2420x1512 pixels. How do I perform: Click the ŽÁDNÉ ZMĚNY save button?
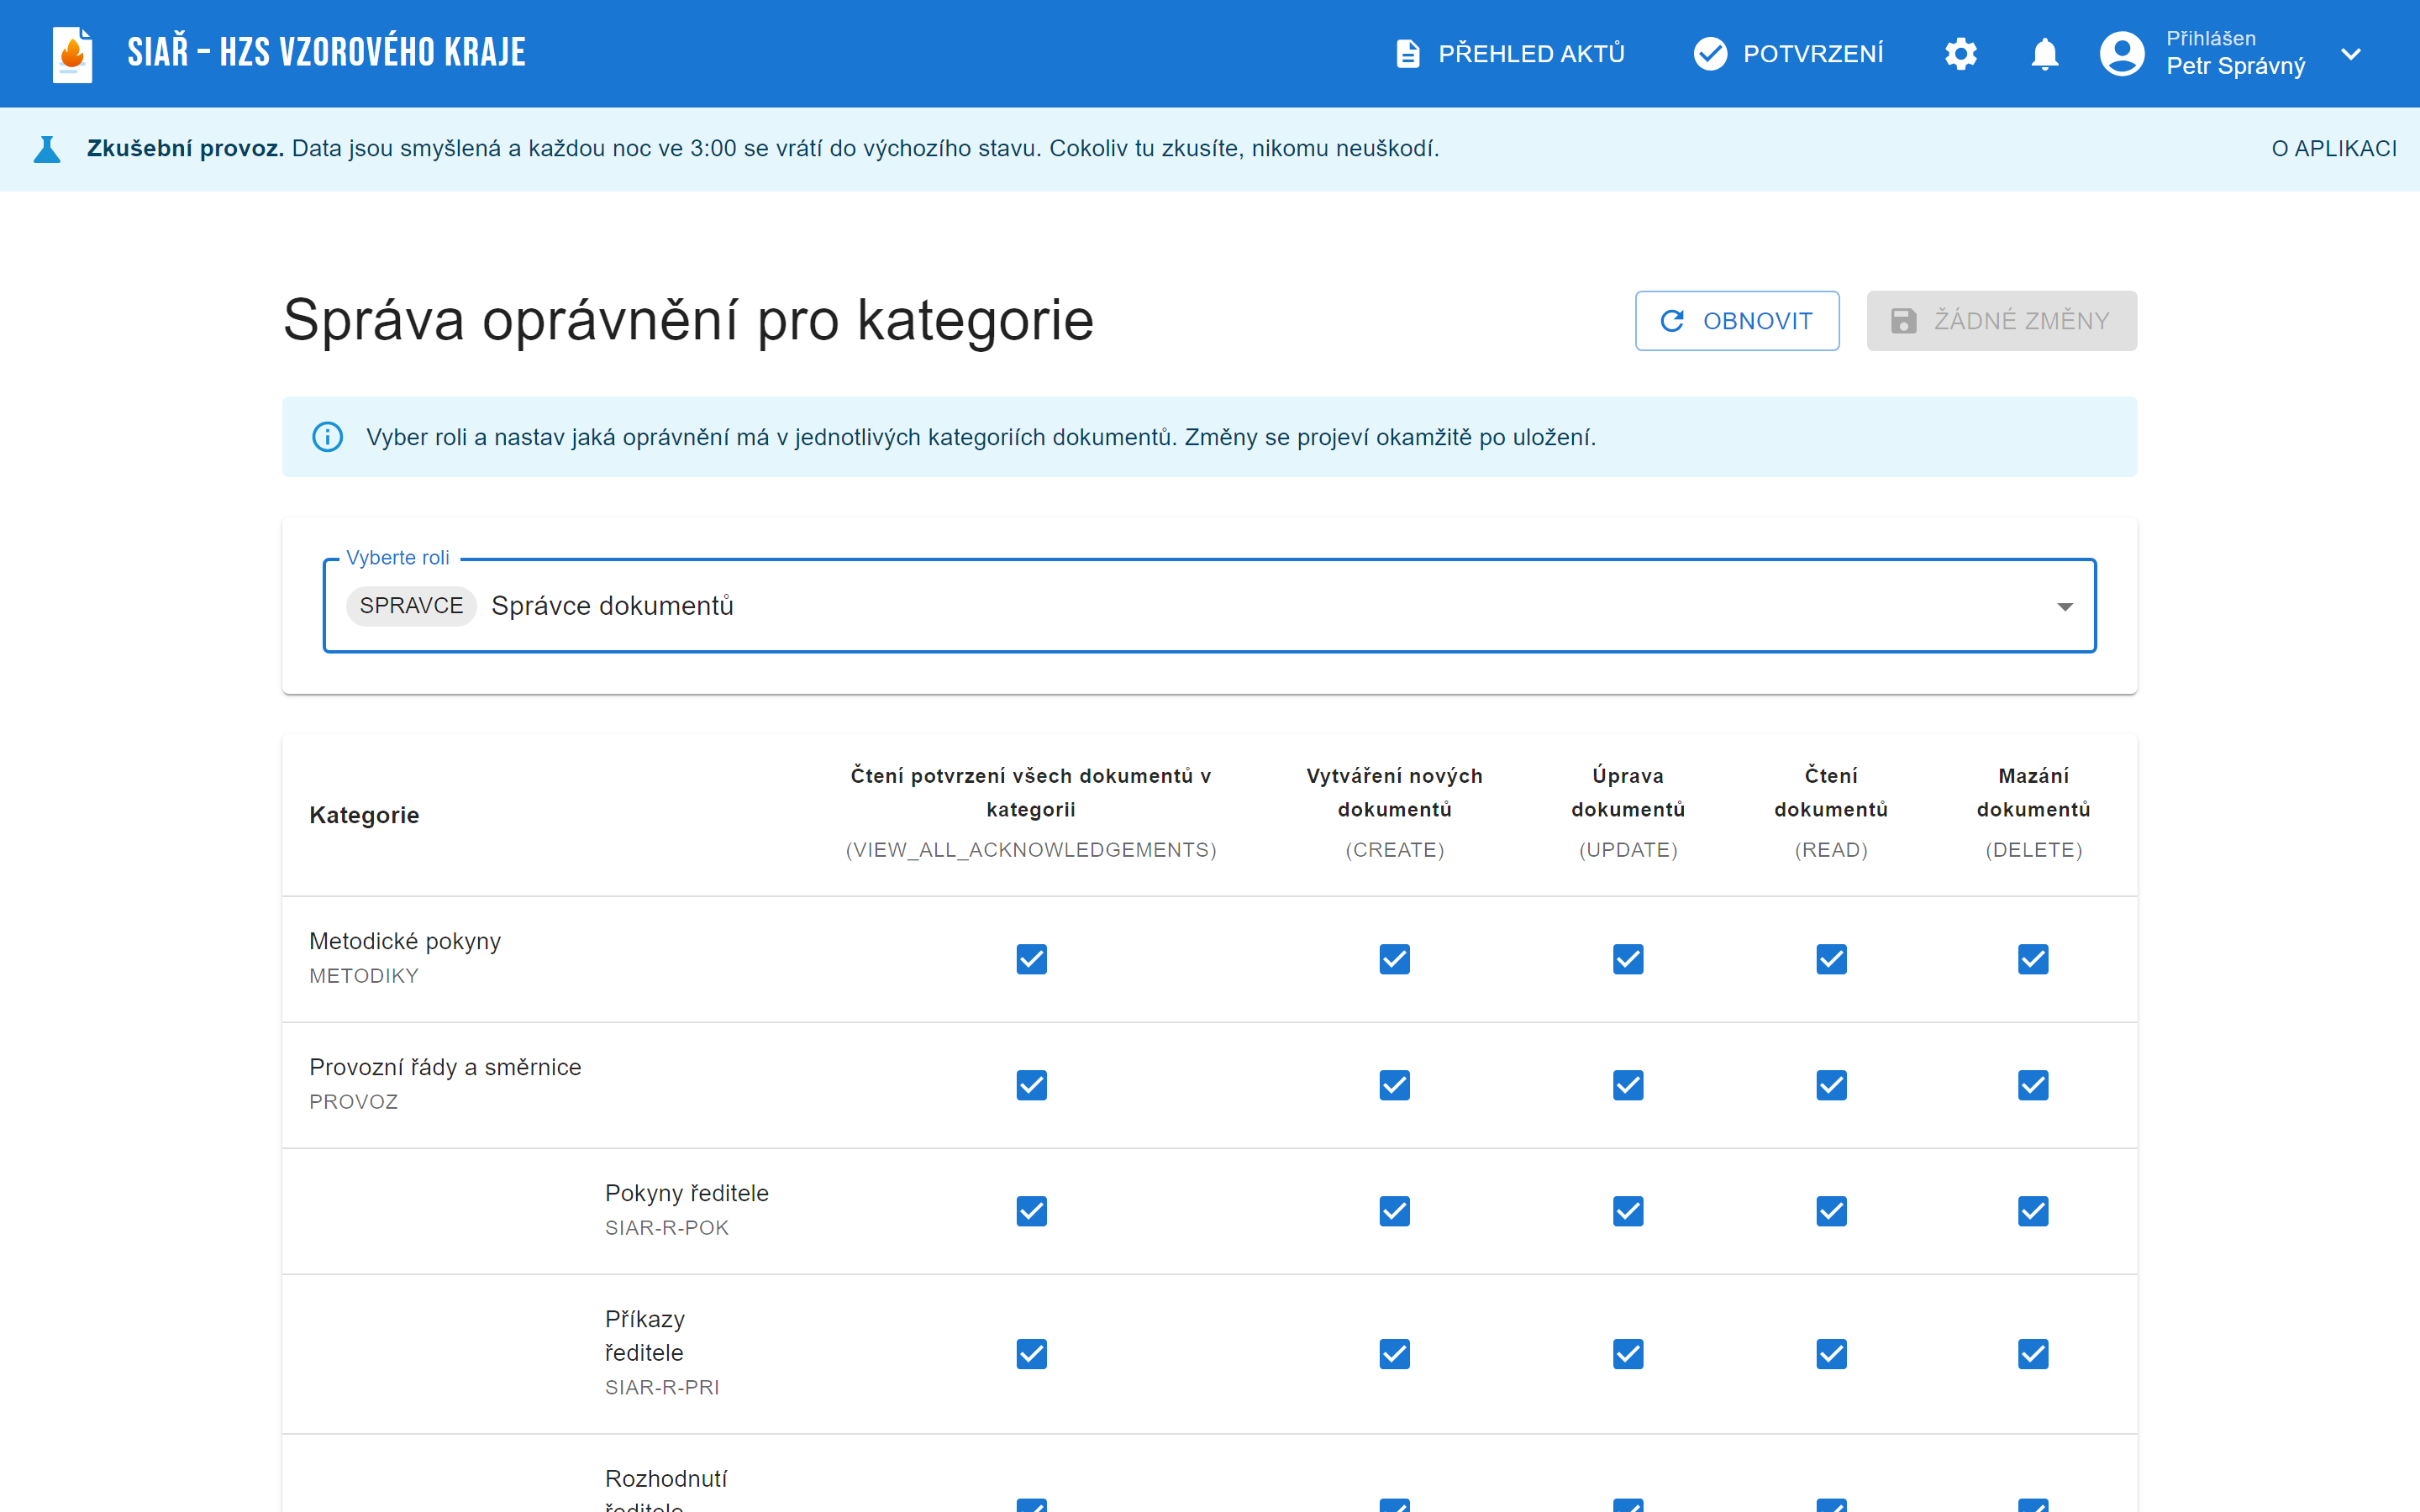coord(2001,321)
